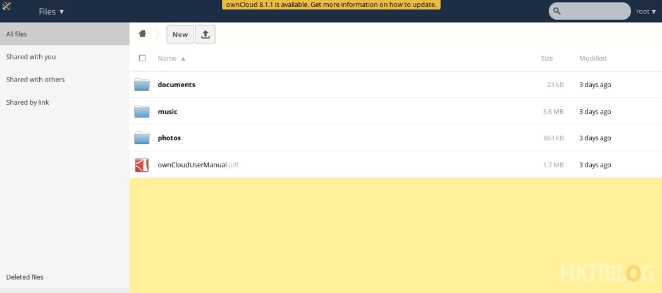
Task: Click the ownCloudUserManual PDF file icon
Action: click(x=142, y=165)
